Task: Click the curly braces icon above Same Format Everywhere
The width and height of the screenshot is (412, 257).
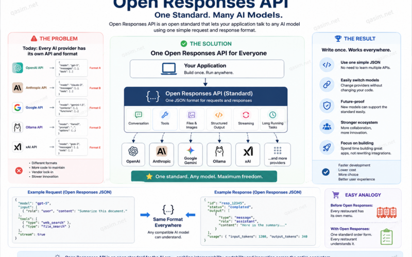Action: [168, 210]
